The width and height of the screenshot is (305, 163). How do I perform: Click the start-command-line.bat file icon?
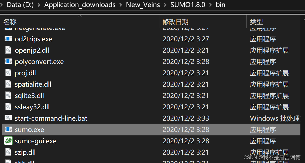[x=8, y=118]
